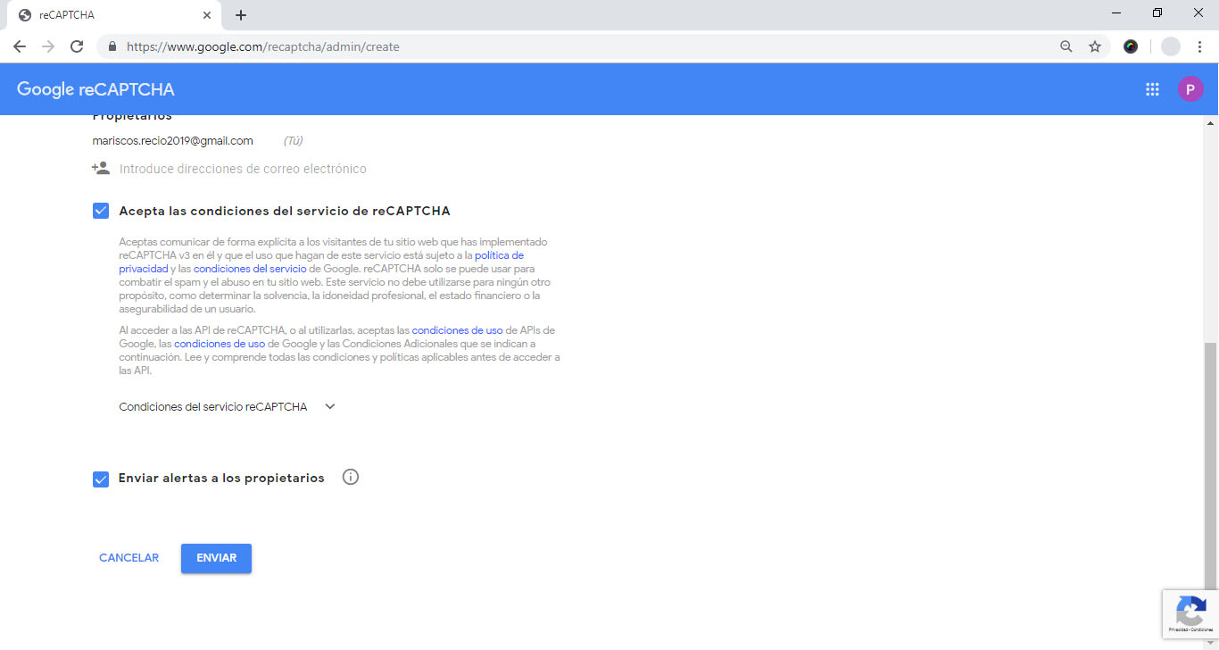Toggle Enviar alertas a los propietarios

point(101,479)
